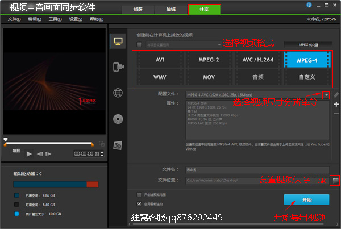Click the globe icon in title bar
The height and width of the screenshot is (229, 341).
(309, 5)
